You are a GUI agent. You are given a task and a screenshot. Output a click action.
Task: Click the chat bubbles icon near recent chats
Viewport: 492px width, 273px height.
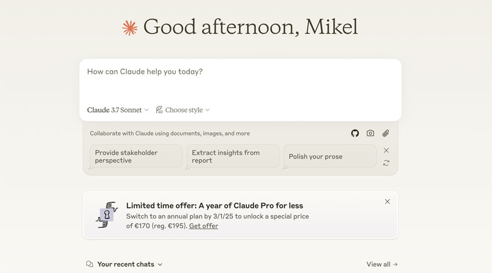[x=89, y=264]
